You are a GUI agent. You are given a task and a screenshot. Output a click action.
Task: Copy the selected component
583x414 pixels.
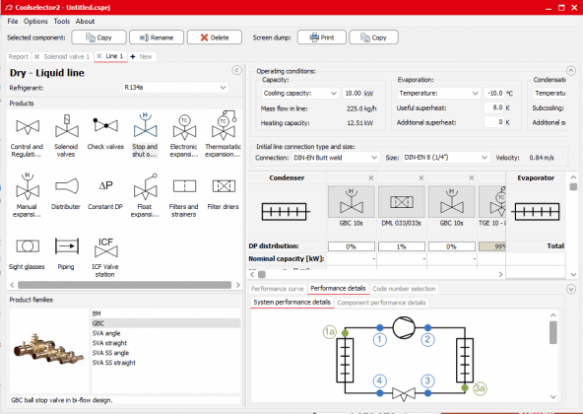(98, 37)
